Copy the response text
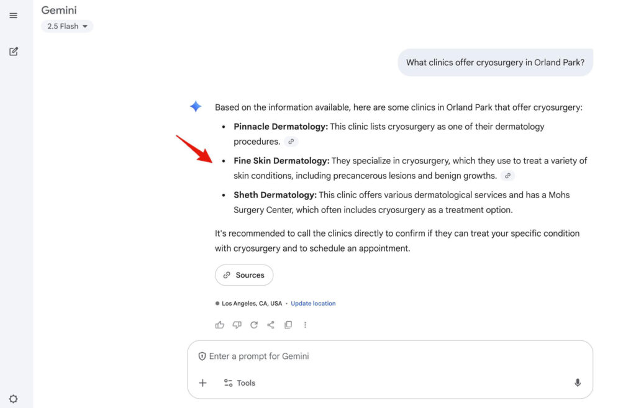The width and height of the screenshot is (636, 408). pos(288,324)
